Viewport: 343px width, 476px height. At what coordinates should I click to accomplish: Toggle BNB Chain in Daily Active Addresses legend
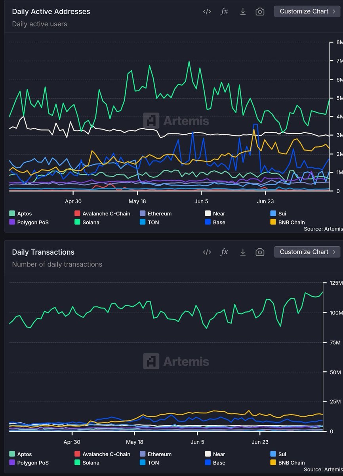point(288,222)
